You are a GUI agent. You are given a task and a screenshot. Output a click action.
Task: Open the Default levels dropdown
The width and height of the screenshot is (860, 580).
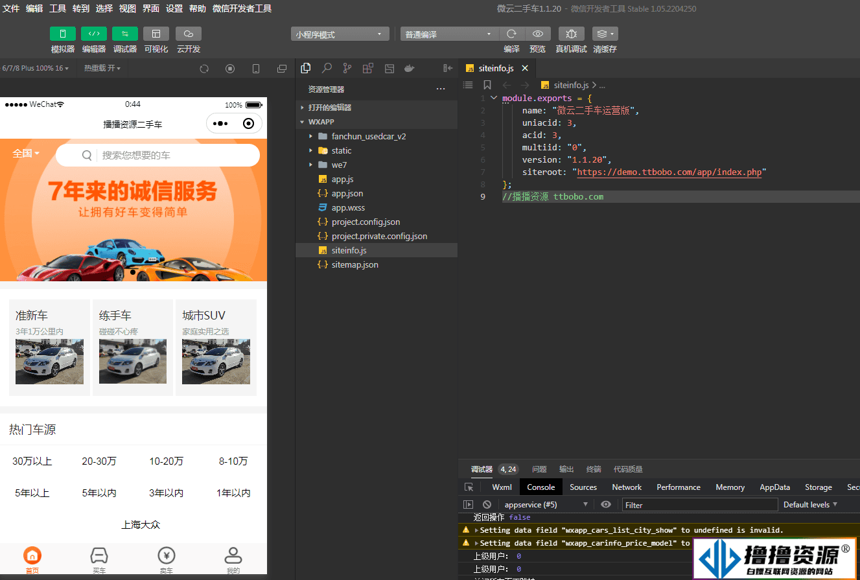[811, 504]
